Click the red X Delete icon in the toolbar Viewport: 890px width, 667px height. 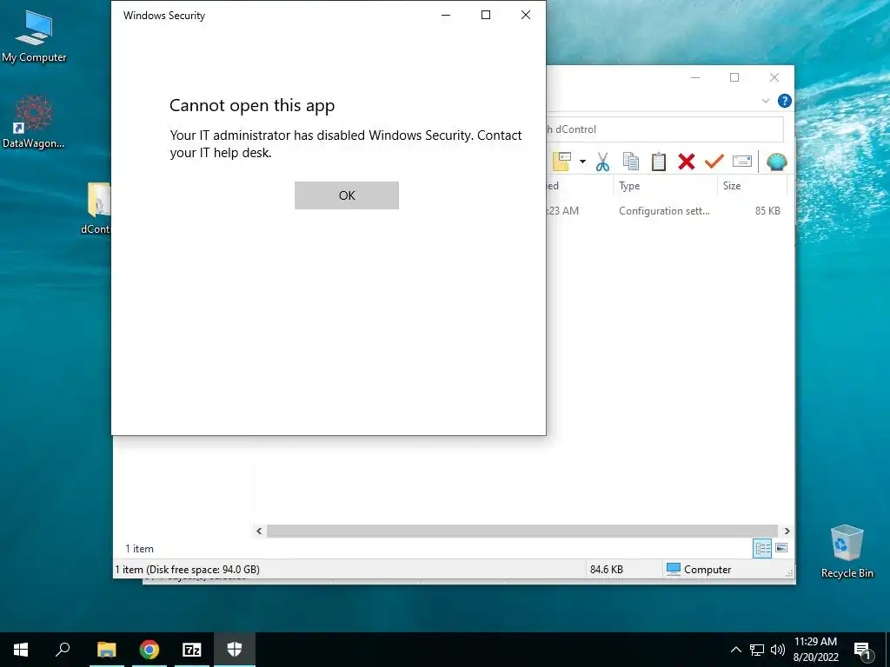[x=687, y=162]
